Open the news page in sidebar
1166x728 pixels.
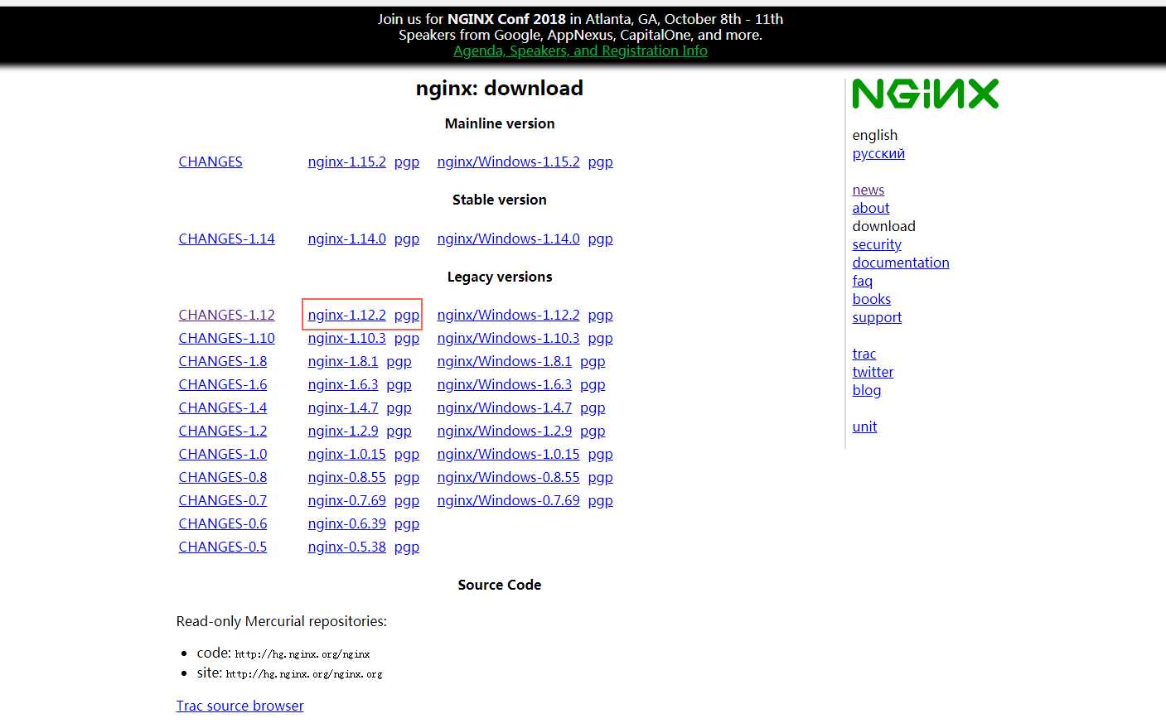[x=868, y=190]
